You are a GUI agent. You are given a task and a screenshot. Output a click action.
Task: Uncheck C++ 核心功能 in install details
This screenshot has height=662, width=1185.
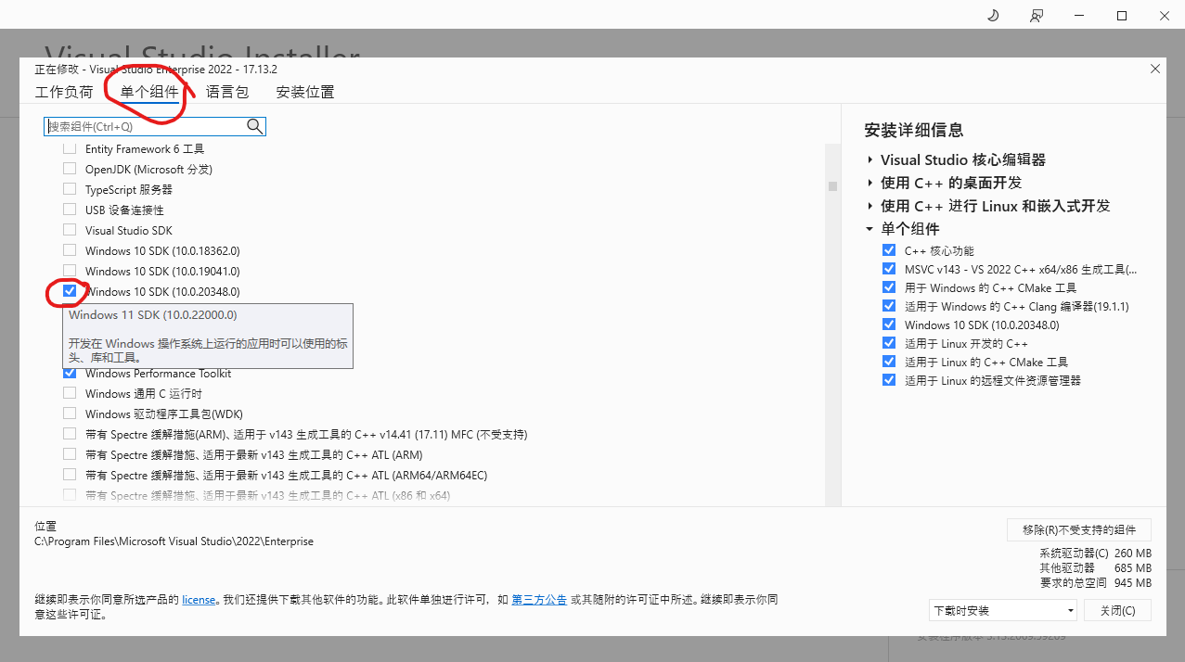tap(890, 250)
